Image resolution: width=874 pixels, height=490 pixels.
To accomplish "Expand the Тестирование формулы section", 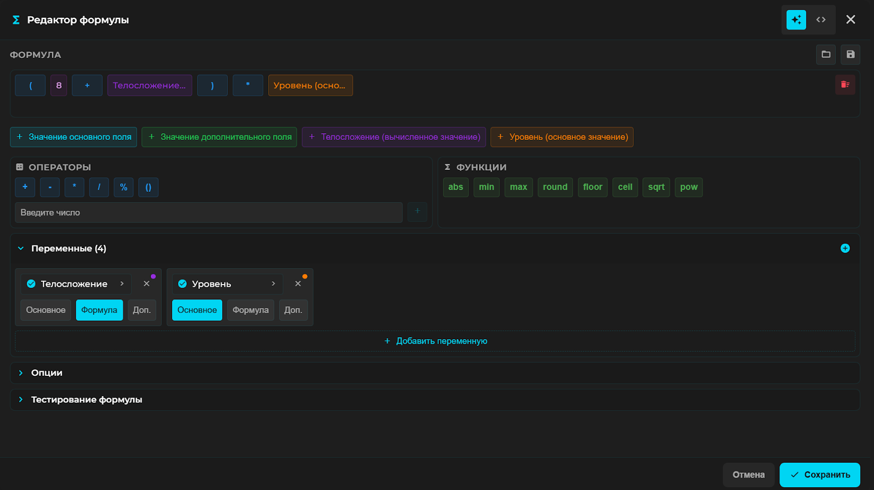I will tap(86, 399).
